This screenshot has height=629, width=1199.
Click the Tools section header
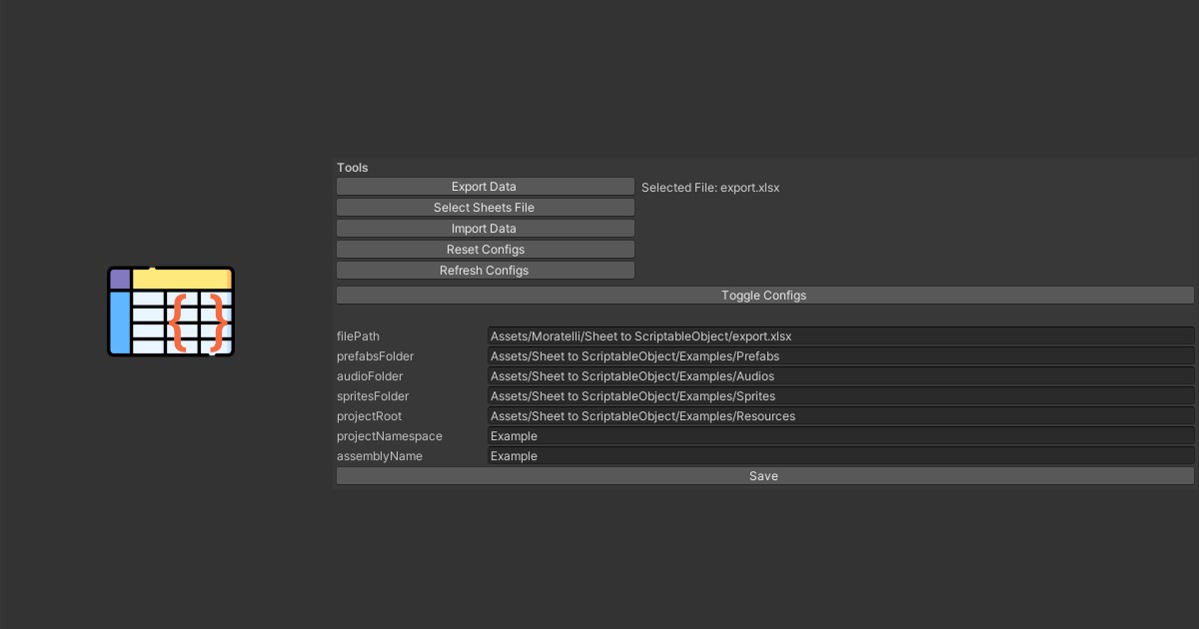pos(352,167)
